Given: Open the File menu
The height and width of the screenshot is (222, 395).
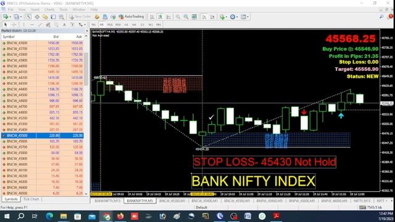Looking at the screenshot, I should [x=10, y=10].
